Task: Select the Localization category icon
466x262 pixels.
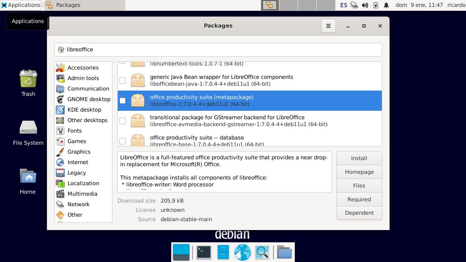Action: click(x=60, y=183)
